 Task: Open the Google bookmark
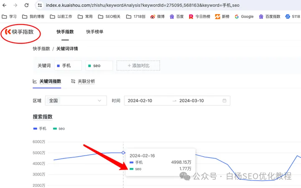point(244,17)
